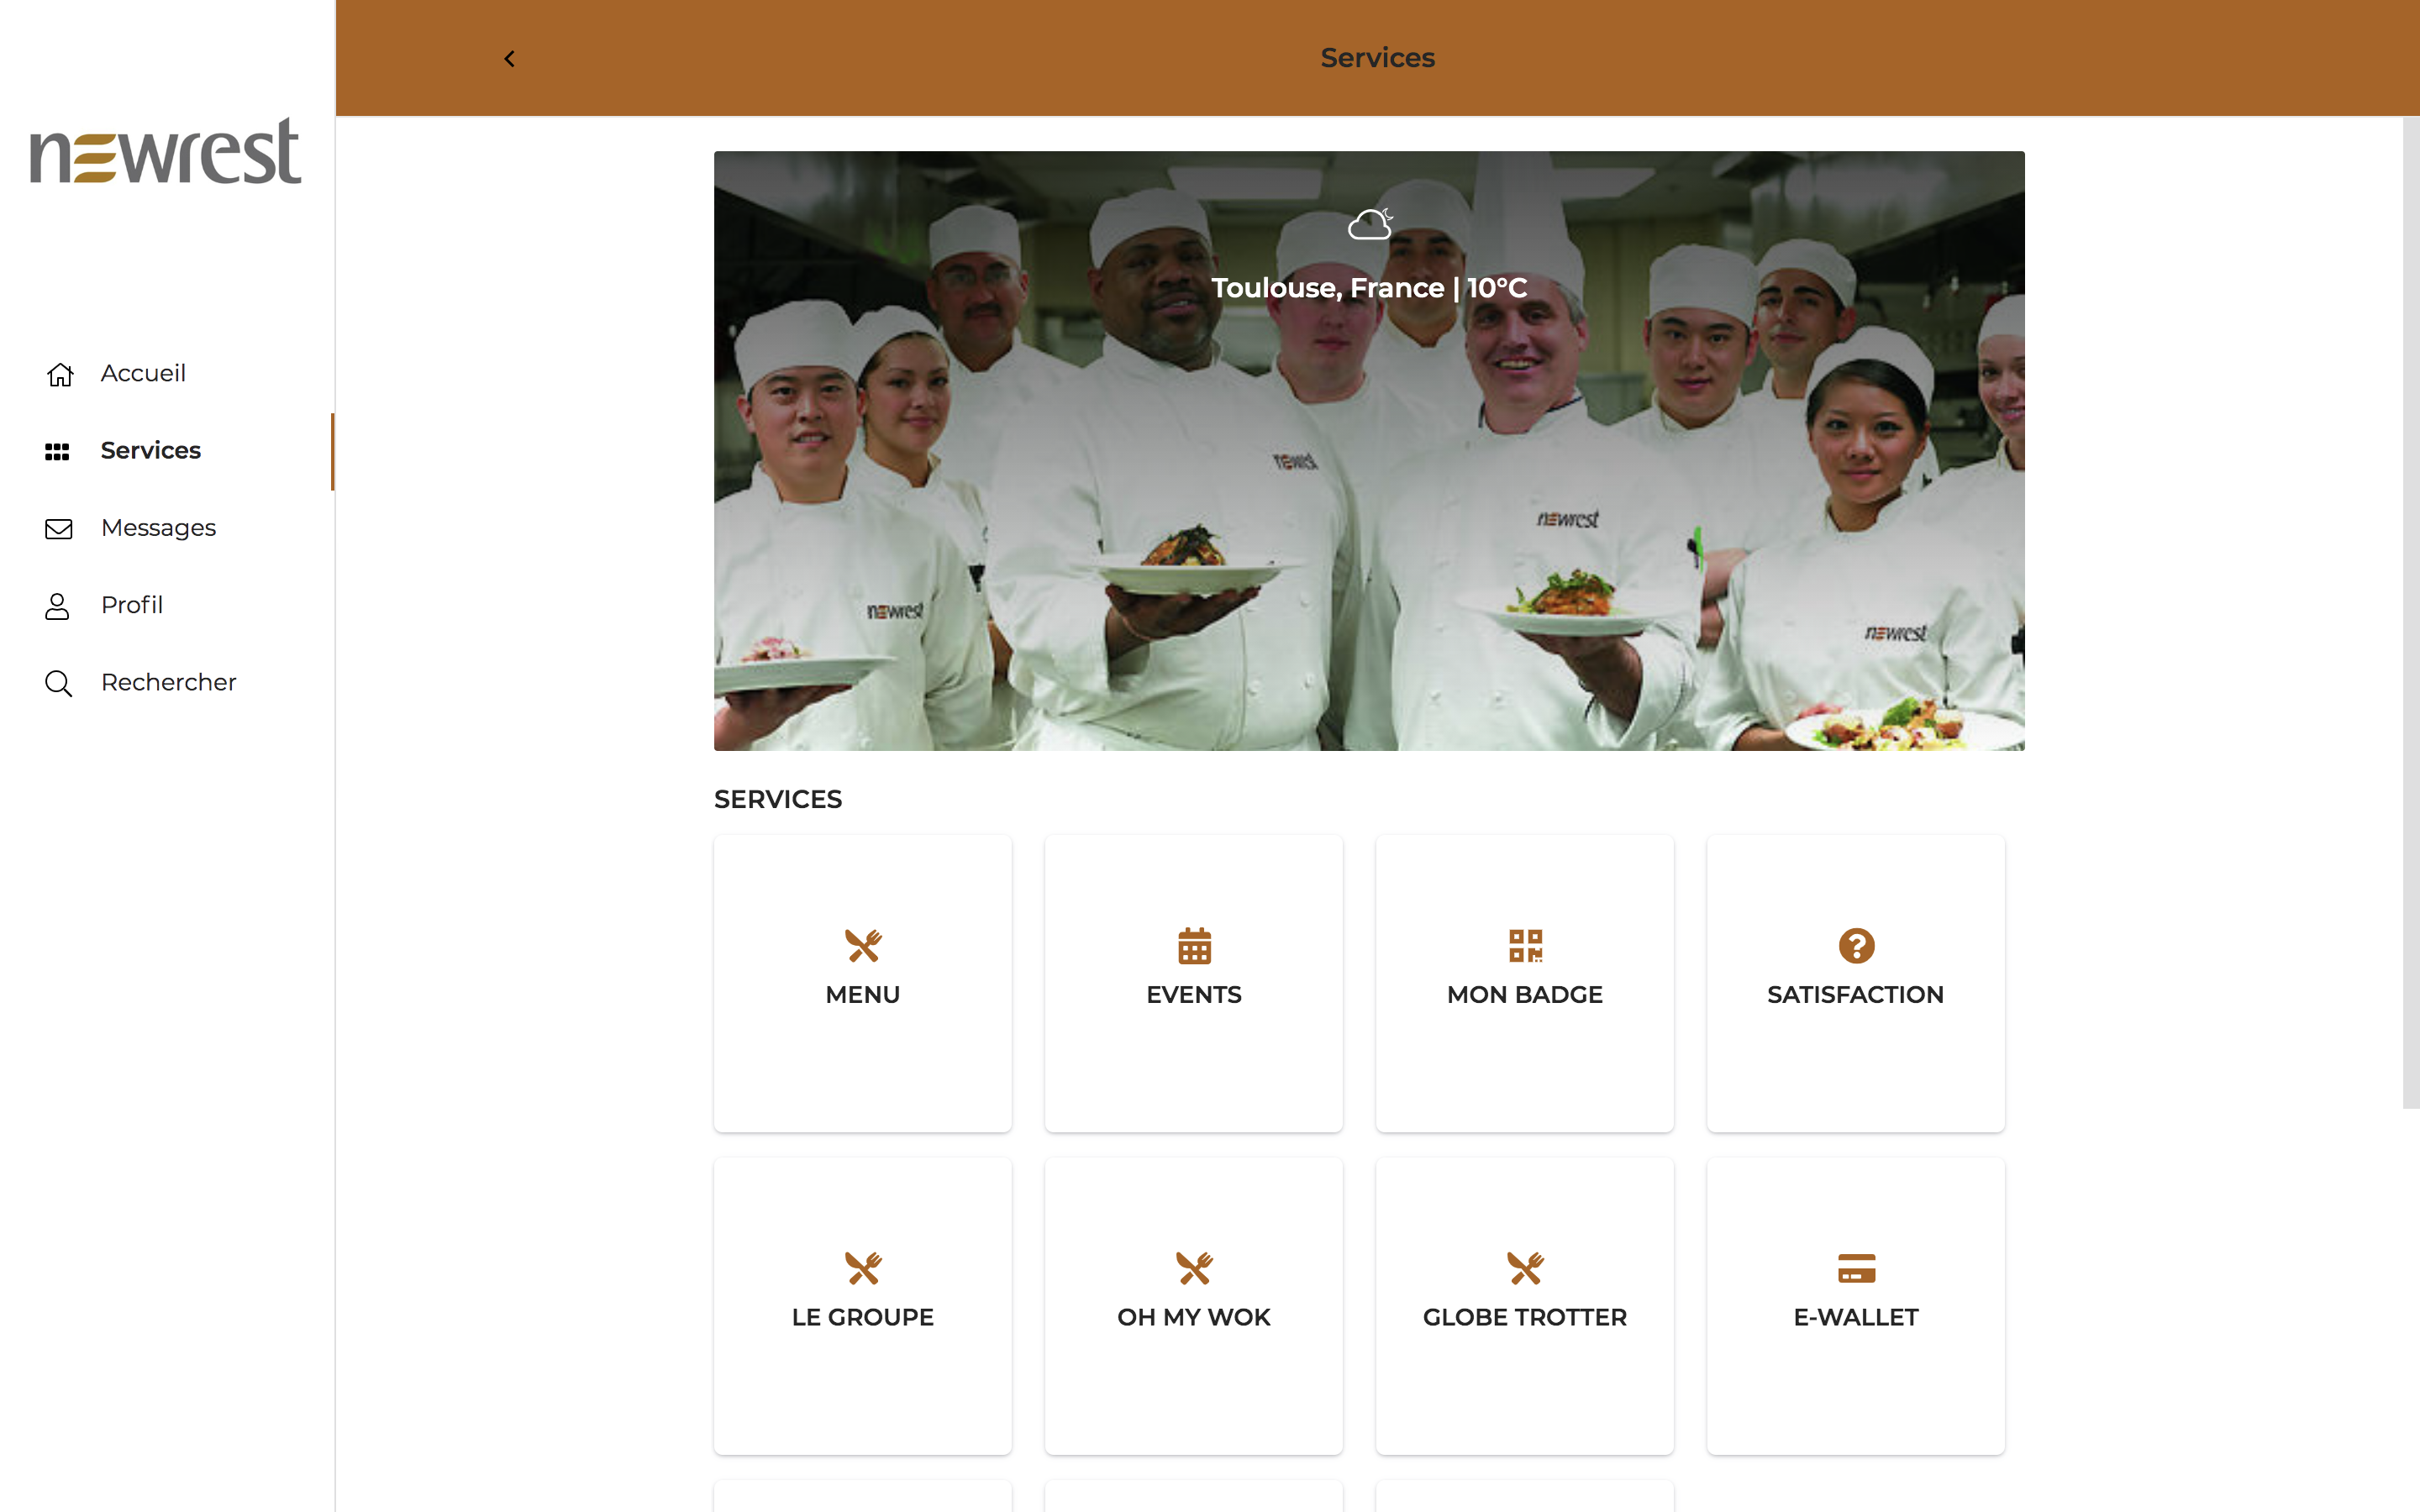
Task: Click the Satisfaction question mark icon
Action: pos(1856,946)
